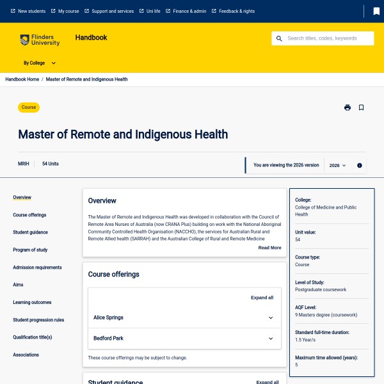Click the Flinders University logo
This screenshot has width=384, height=384.
[x=40, y=40]
